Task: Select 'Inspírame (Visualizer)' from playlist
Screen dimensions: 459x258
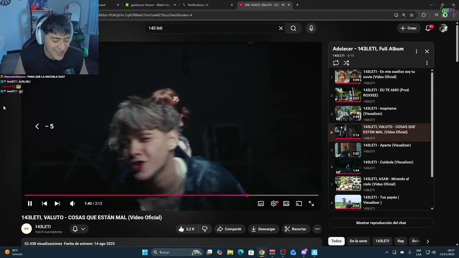Action: click(379, 113)
